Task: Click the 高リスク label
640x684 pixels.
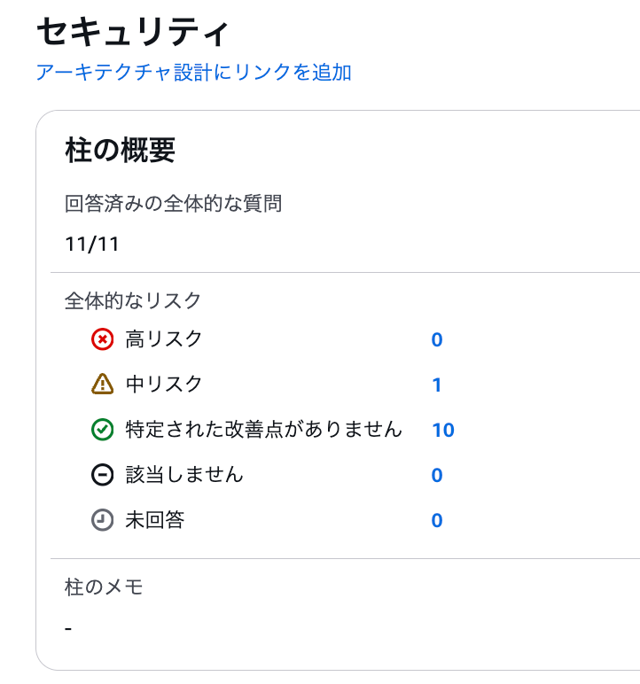Action: [x=164, y=338]
